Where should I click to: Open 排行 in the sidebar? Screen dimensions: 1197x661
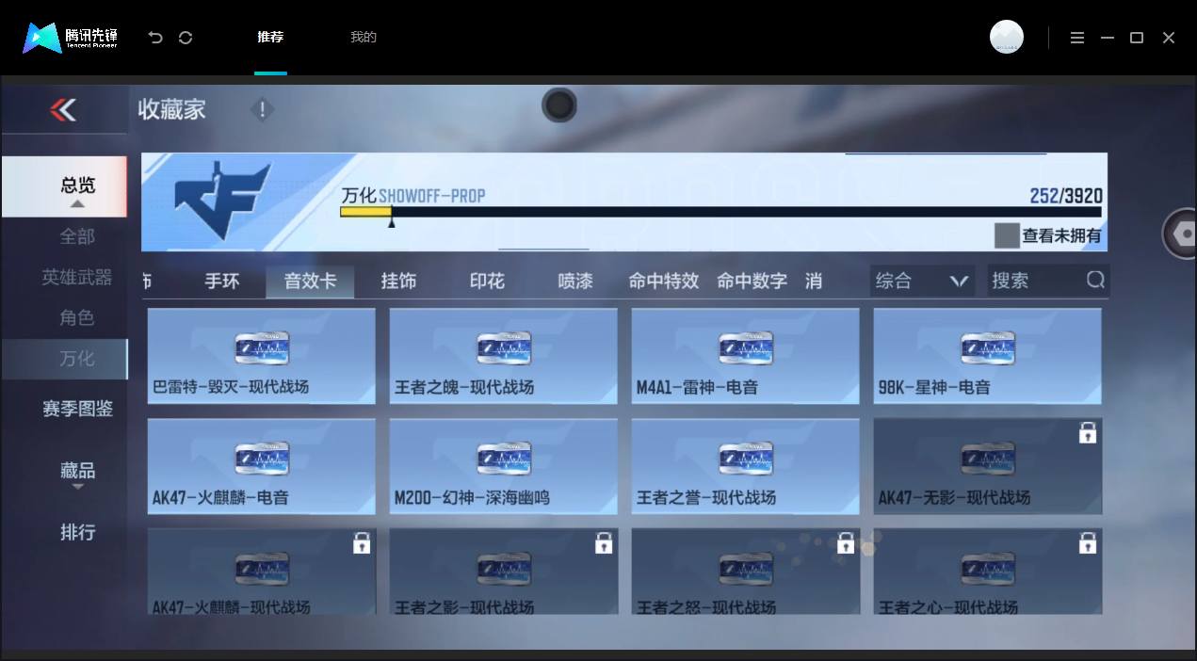point(77,532)
